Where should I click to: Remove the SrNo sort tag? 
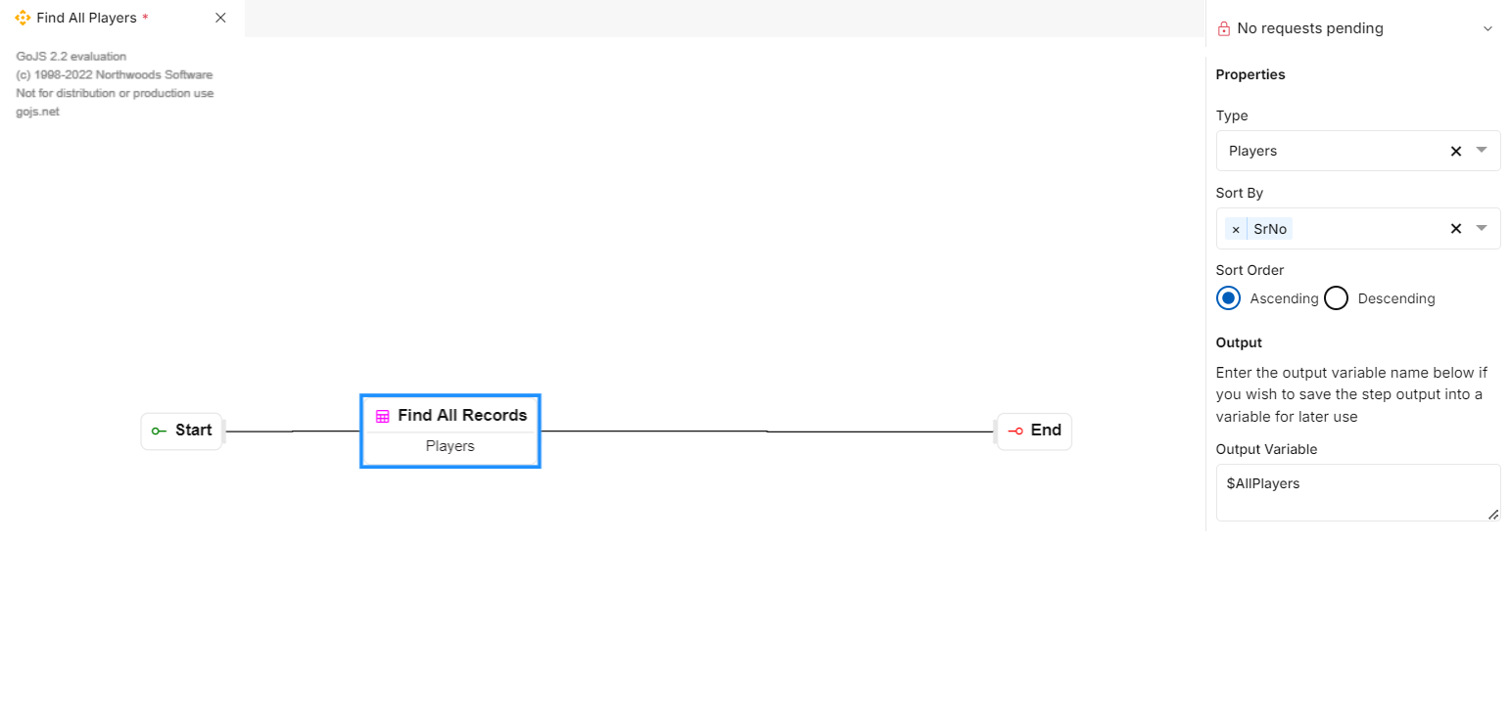(x=1236, y=229)
